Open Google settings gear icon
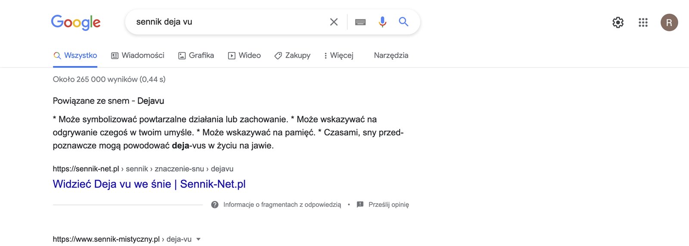This screenshot has width=689, height=246. [618, 22]
